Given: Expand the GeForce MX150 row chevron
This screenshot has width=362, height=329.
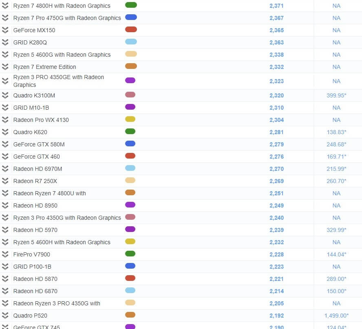Looking at the screenshot, I should point(5,30).
